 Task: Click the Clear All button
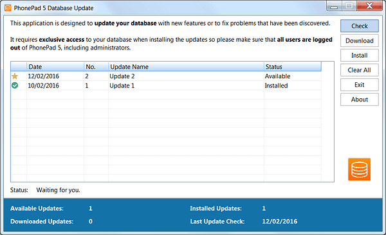click(x=360, y=70)
